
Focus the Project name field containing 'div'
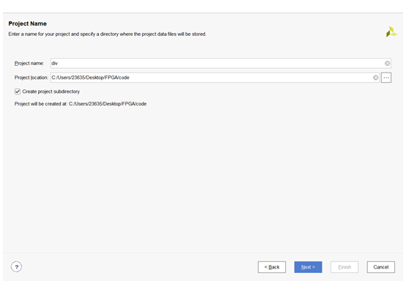[221, 64]
